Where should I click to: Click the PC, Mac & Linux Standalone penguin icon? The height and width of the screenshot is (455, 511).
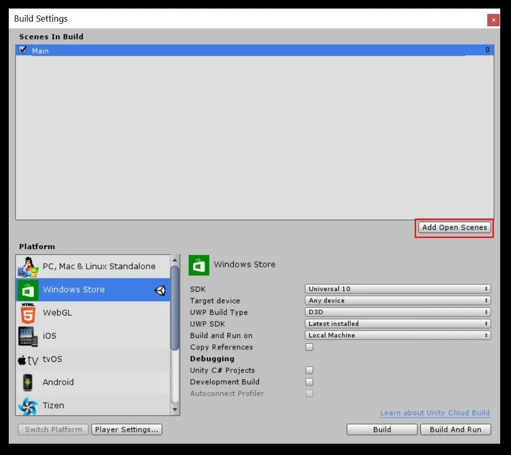(28, 267)
